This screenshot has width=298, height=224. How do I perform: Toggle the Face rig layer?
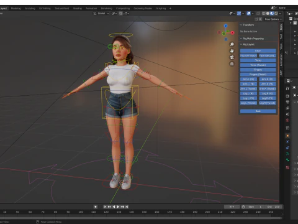coord(258,51)
